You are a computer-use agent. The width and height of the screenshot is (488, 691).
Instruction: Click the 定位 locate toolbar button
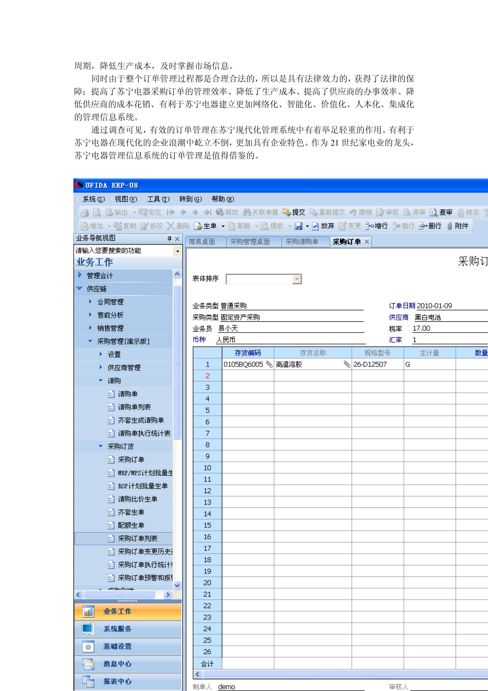(x=150, y=212)
